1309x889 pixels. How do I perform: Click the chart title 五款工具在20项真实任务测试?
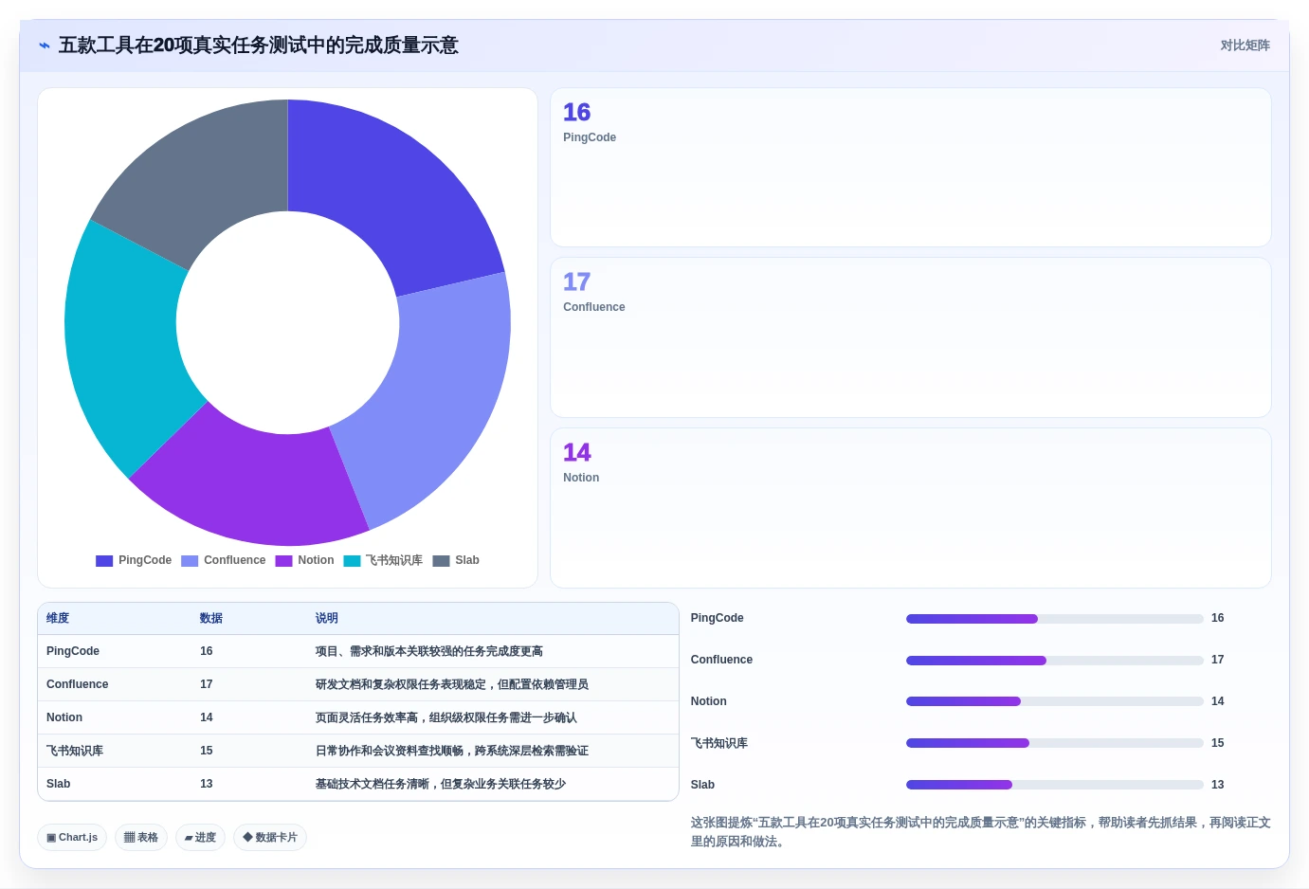click(x=259, y=45)
